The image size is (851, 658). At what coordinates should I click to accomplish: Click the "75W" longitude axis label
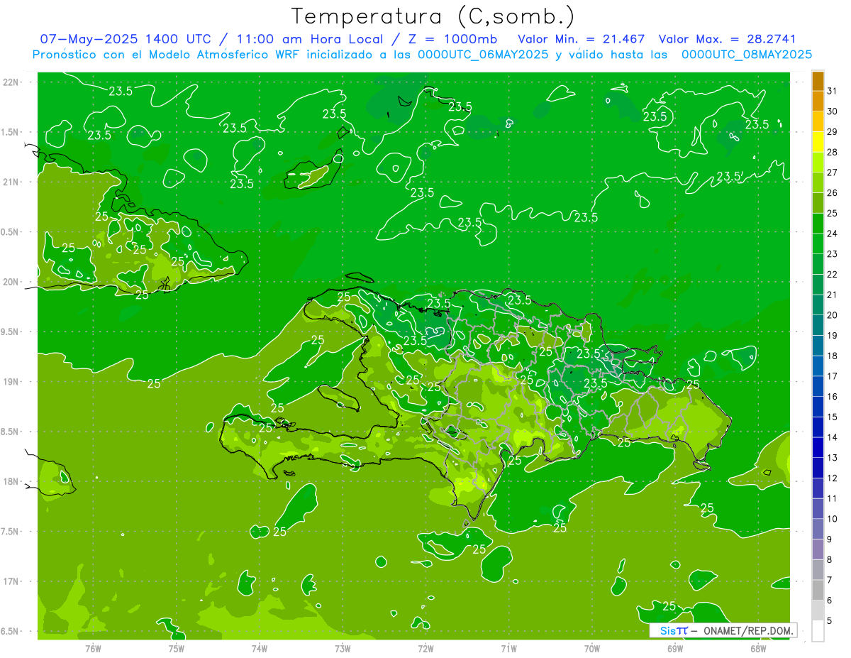(x=176, y=648)
